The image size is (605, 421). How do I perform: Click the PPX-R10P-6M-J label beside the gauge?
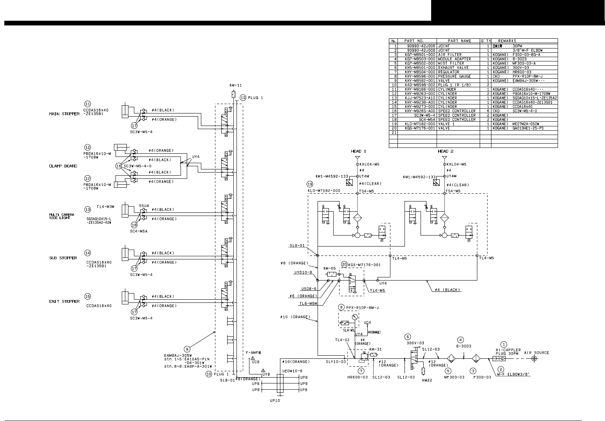click(x=363, y=308)
